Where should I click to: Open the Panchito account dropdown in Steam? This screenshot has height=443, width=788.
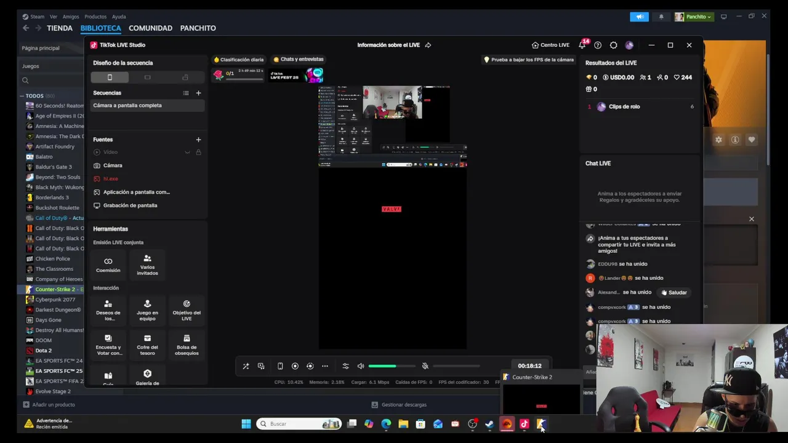(x=694, y=17)
